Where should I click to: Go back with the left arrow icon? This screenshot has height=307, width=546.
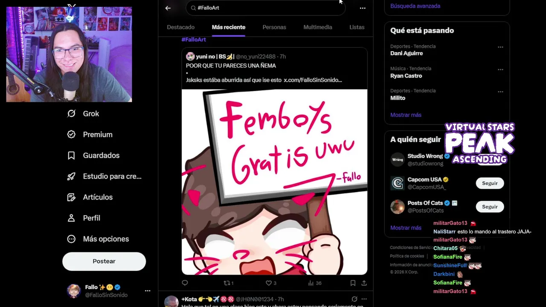click(x=168, y=8)
